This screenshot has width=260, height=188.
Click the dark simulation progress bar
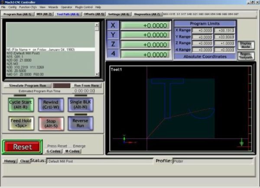(62, 86)
